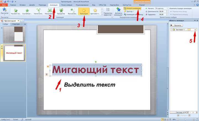Switch to the Office Tab ribbon tab
This screenshot has width=199, height=121.
pos(103,5)
